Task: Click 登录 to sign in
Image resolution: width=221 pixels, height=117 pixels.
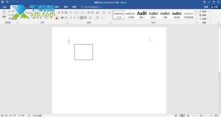Action: [206, 7]
